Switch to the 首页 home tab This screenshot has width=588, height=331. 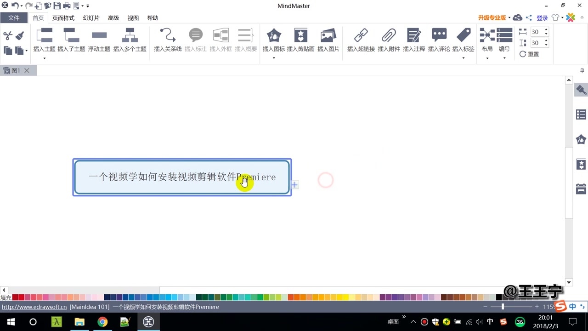click(38, 18)
